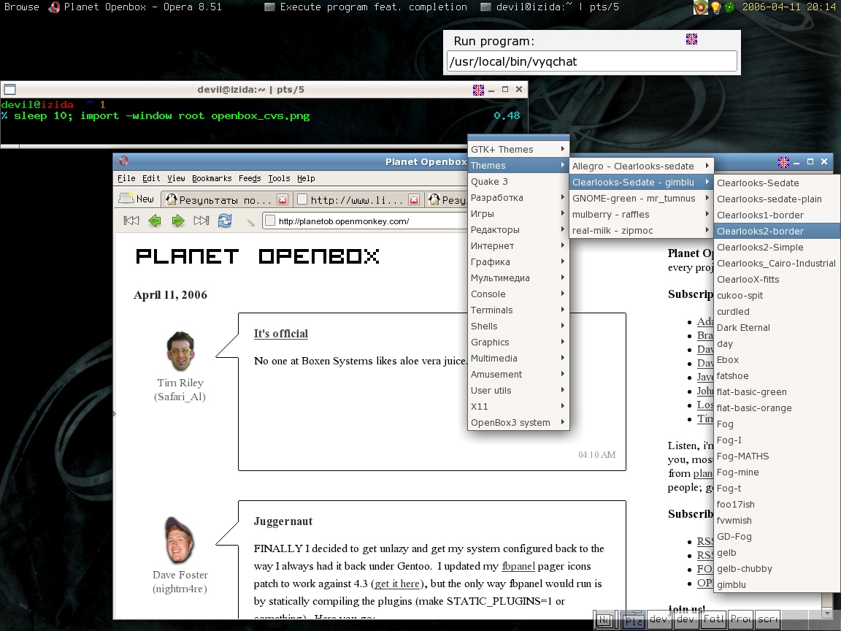Viewport: 841px width, 631px height.
Task: Select the Fog-MATHS theme
Action: pos(777,456)
